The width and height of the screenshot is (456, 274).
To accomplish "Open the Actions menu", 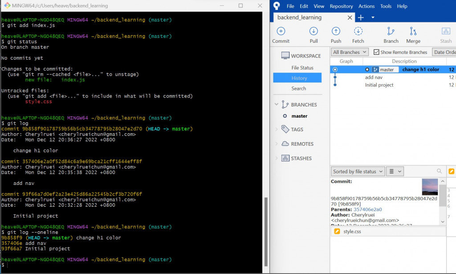I will point(366,6).
